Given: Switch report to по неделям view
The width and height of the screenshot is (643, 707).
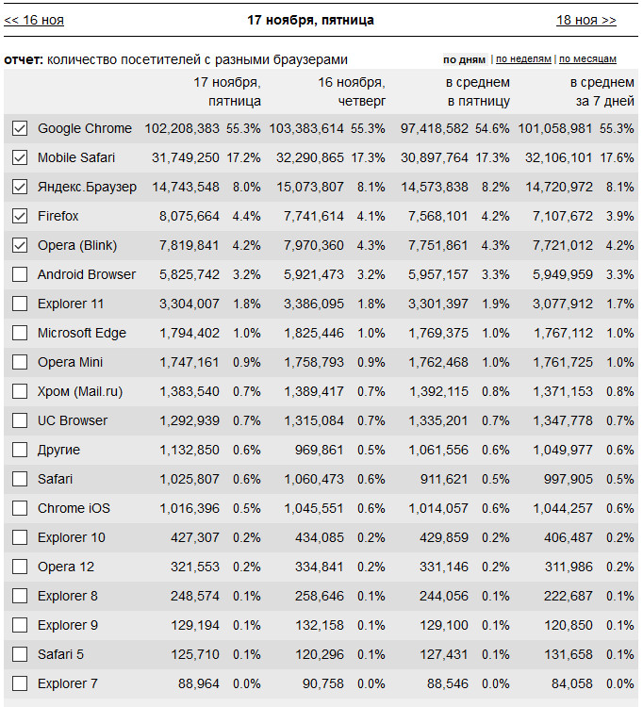Looking at the screenshot, I should coord(523,59).
